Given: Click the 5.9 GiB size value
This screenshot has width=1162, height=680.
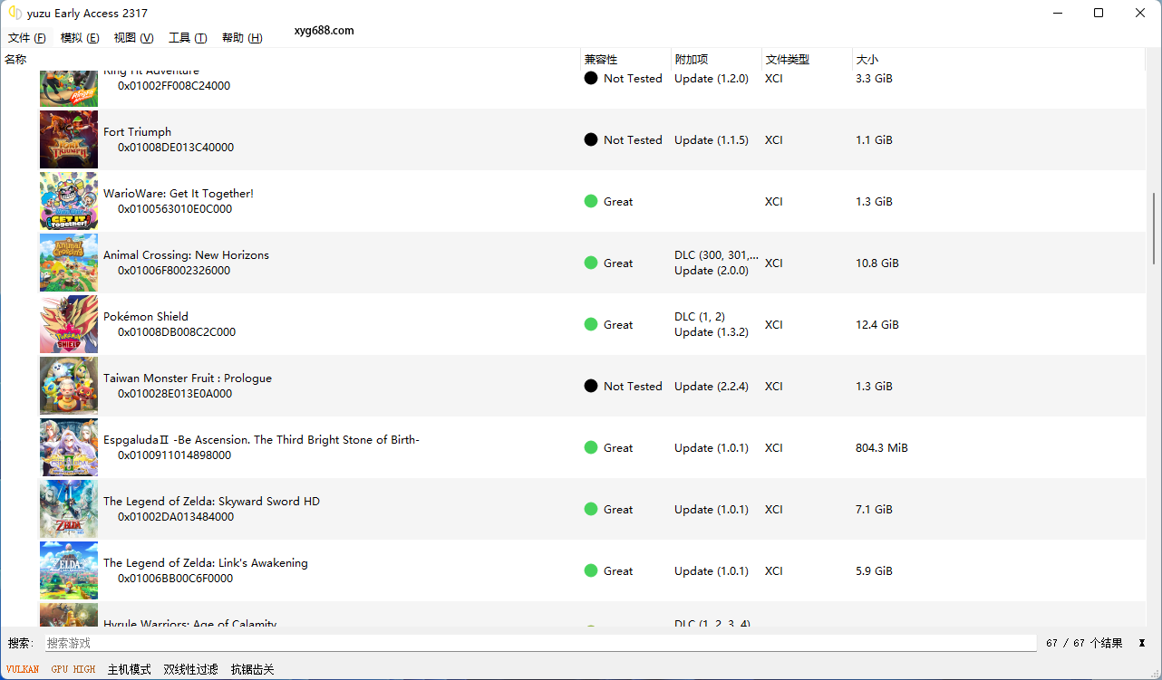Looking at the screenshot, I should [874, 571].
